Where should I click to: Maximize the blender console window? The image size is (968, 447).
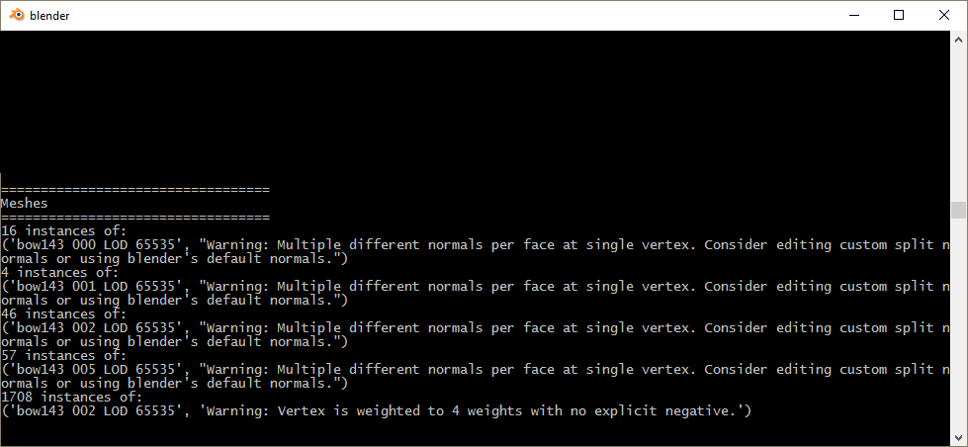899,15
